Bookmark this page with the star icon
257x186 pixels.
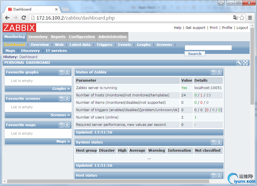242,18
